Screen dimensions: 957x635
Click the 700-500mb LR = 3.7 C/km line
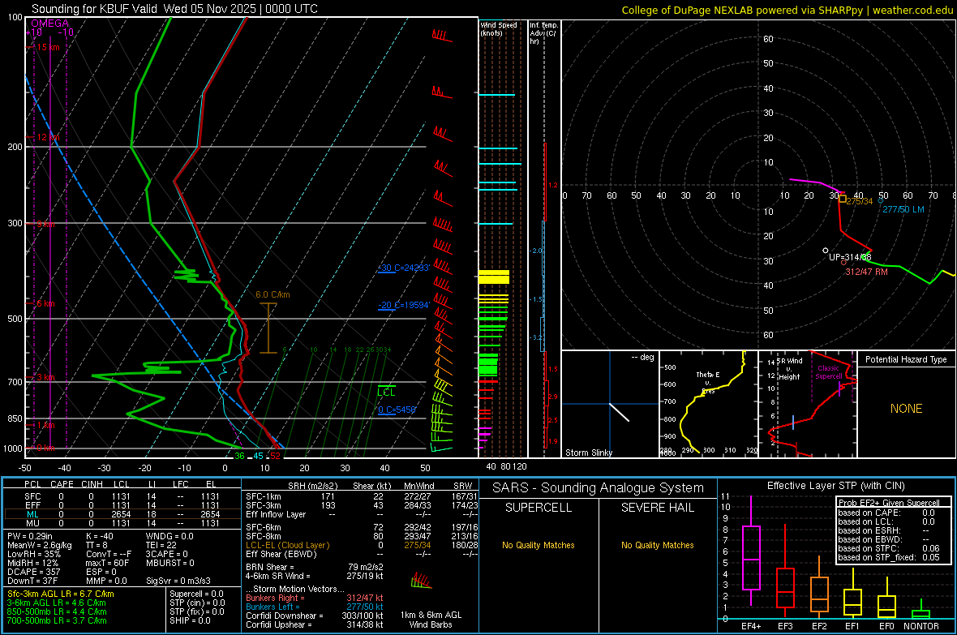pyautogui.click(x=57, y=620)
